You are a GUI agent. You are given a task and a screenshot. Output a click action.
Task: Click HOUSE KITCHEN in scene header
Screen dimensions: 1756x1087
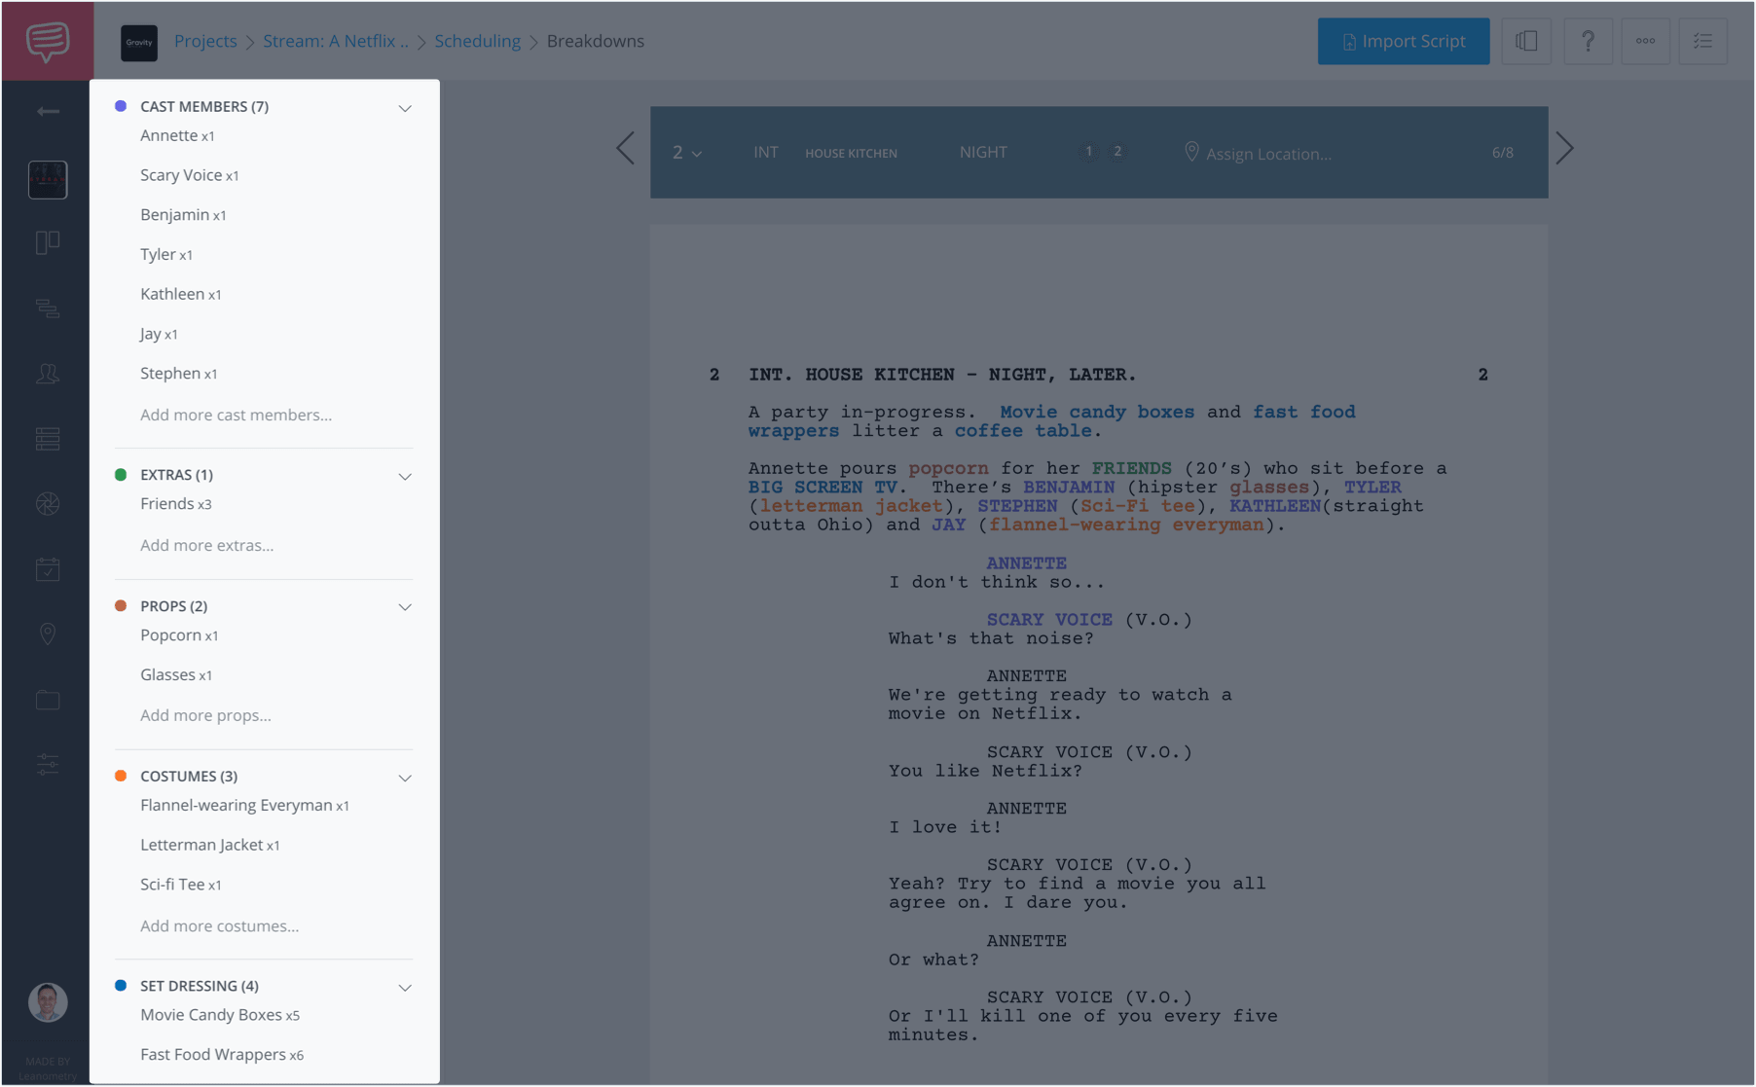[x=851, y=154]
